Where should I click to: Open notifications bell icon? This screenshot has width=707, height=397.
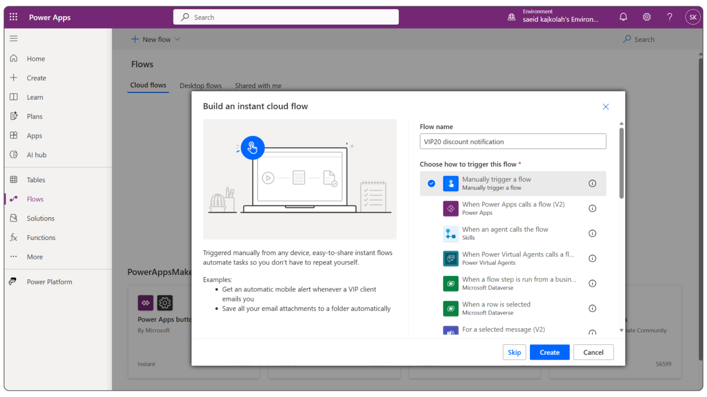pos(623,17)
